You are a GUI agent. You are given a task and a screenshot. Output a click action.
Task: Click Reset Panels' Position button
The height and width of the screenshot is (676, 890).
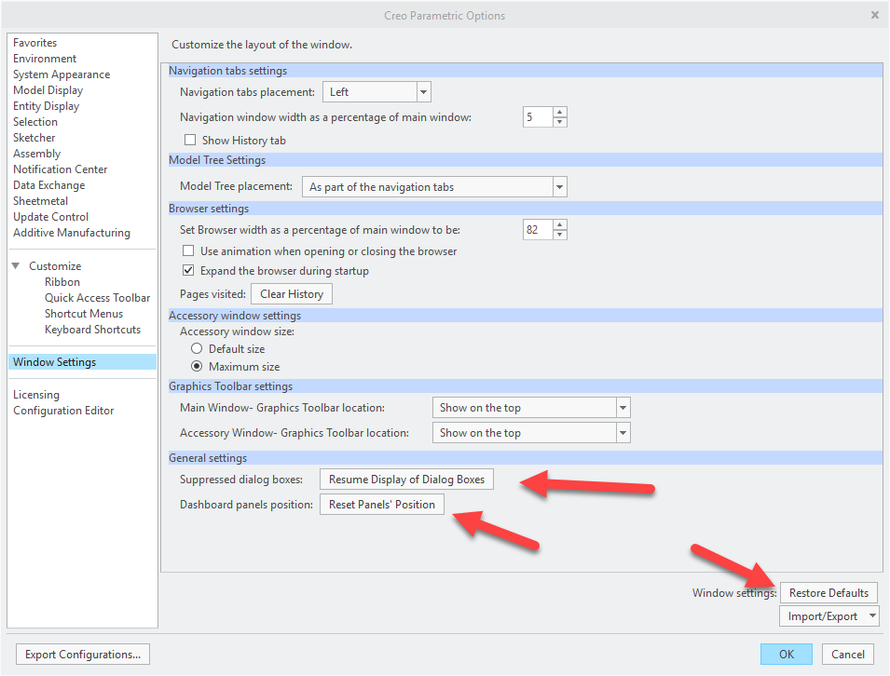click(382, 504)
